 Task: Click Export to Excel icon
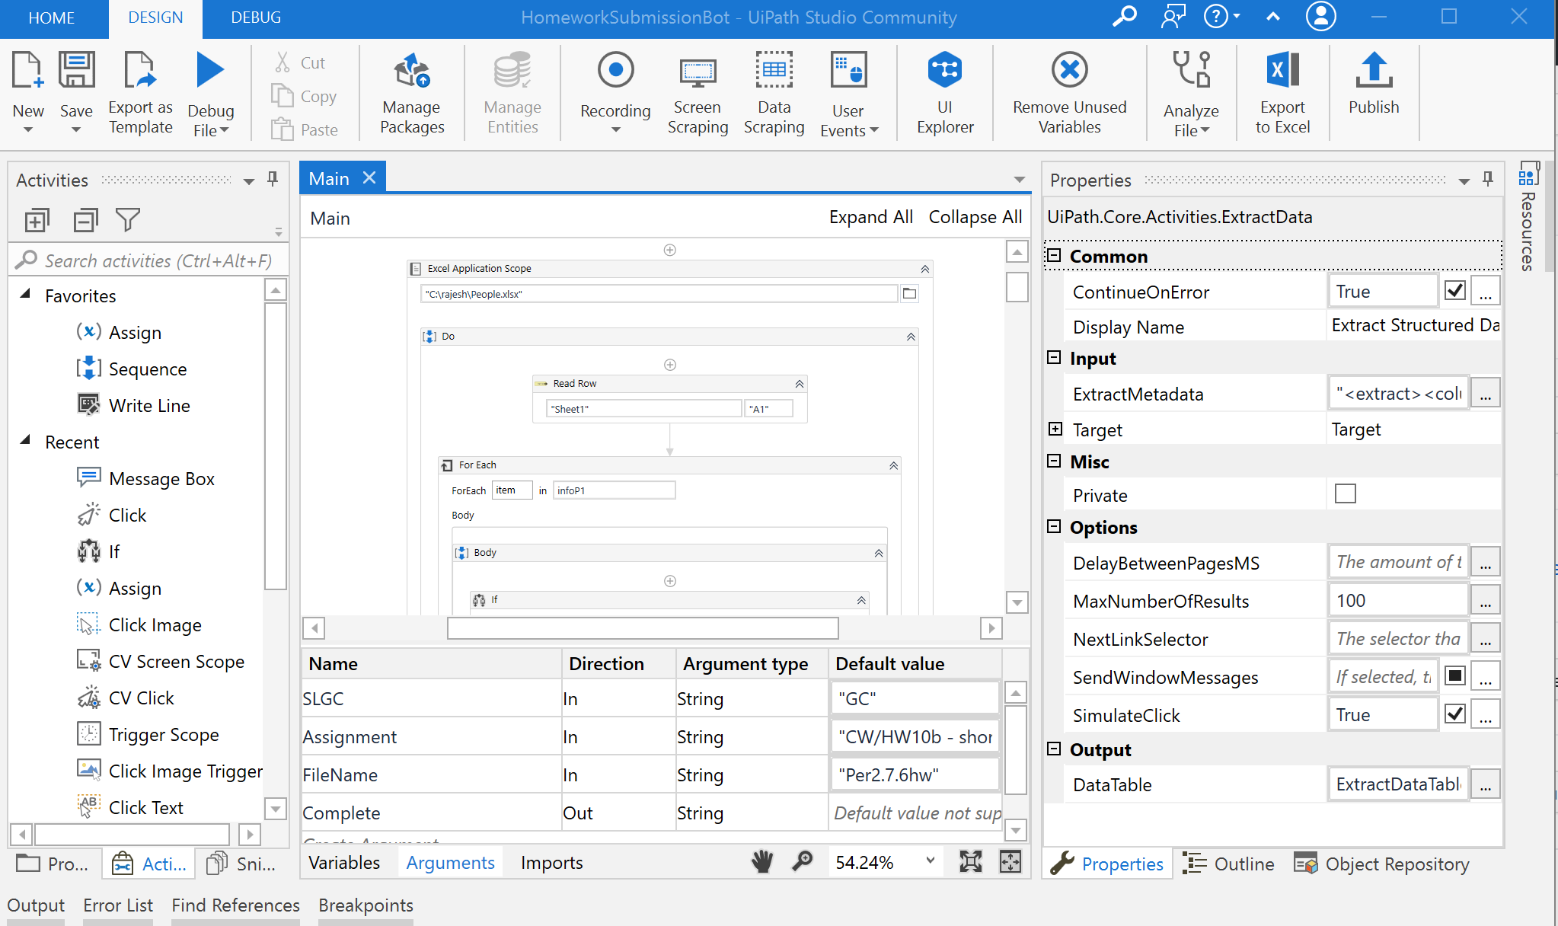(x=1282, y=71)
